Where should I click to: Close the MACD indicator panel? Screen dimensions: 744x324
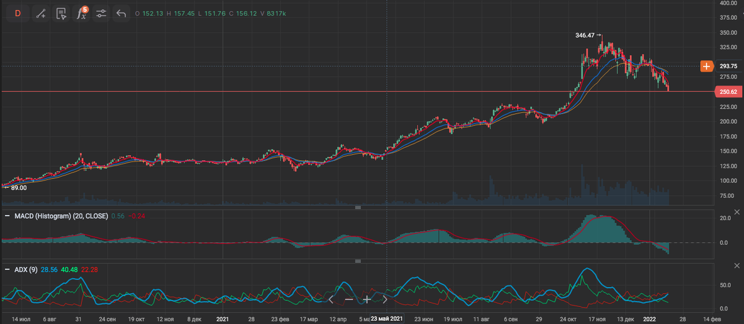737,213
